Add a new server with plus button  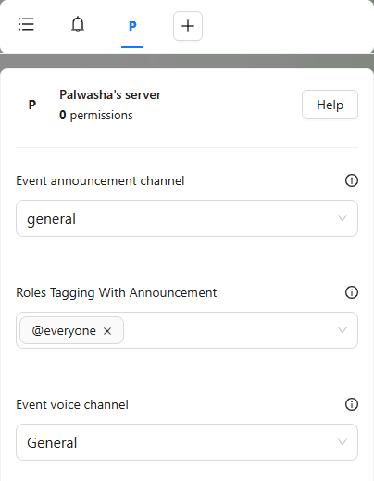[x=188, y=26]
